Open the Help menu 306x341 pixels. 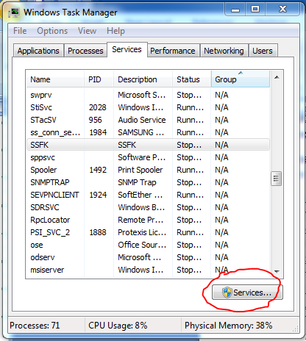tap(115, 31)
